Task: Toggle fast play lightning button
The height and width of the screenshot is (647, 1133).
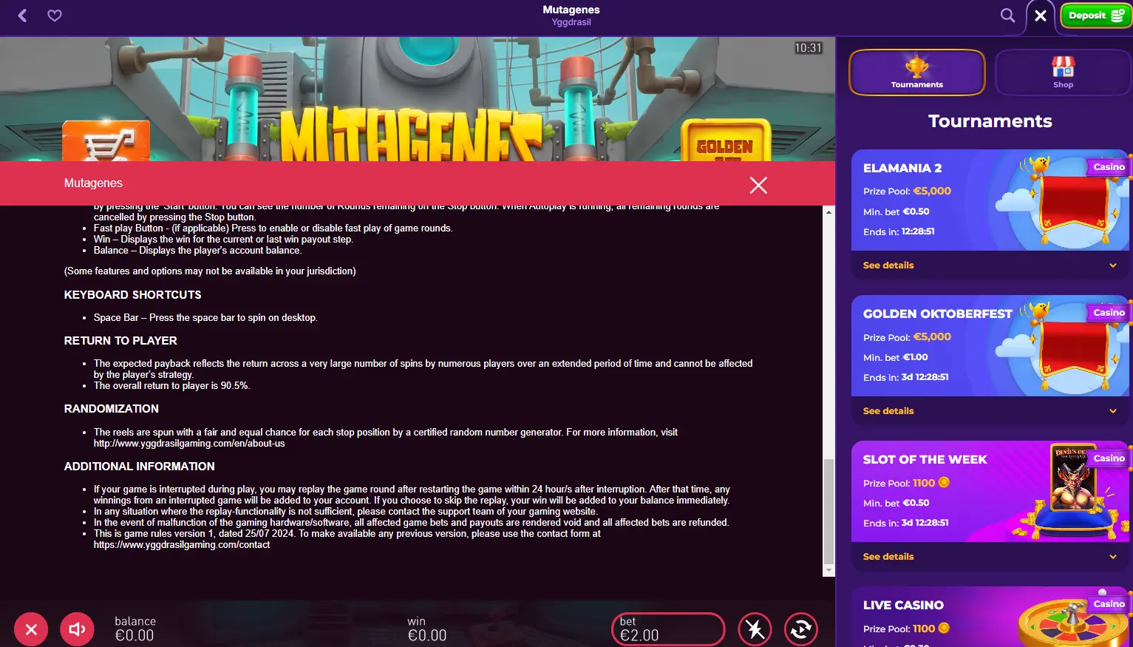Action: pos(755,629)
